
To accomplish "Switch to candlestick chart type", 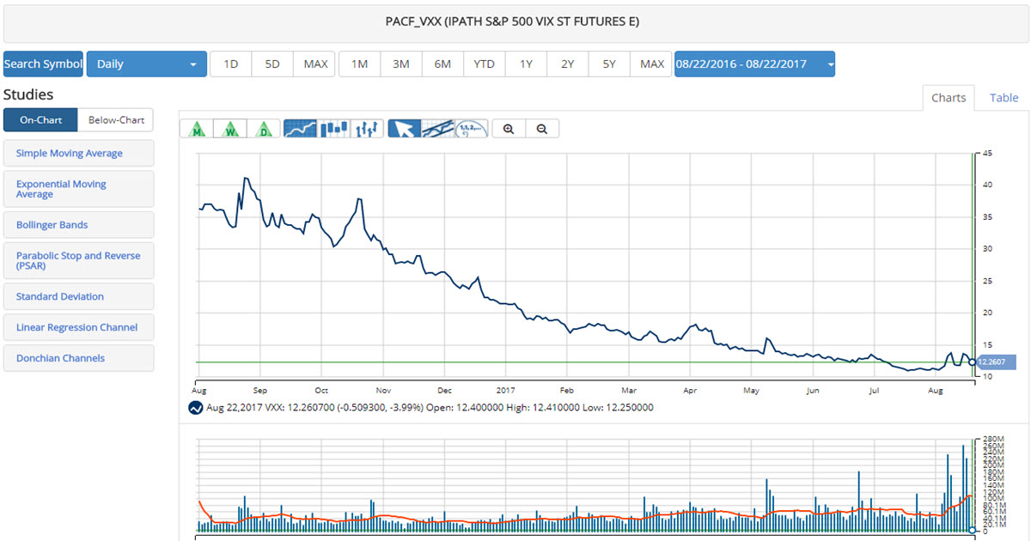I will pos(334,129).
